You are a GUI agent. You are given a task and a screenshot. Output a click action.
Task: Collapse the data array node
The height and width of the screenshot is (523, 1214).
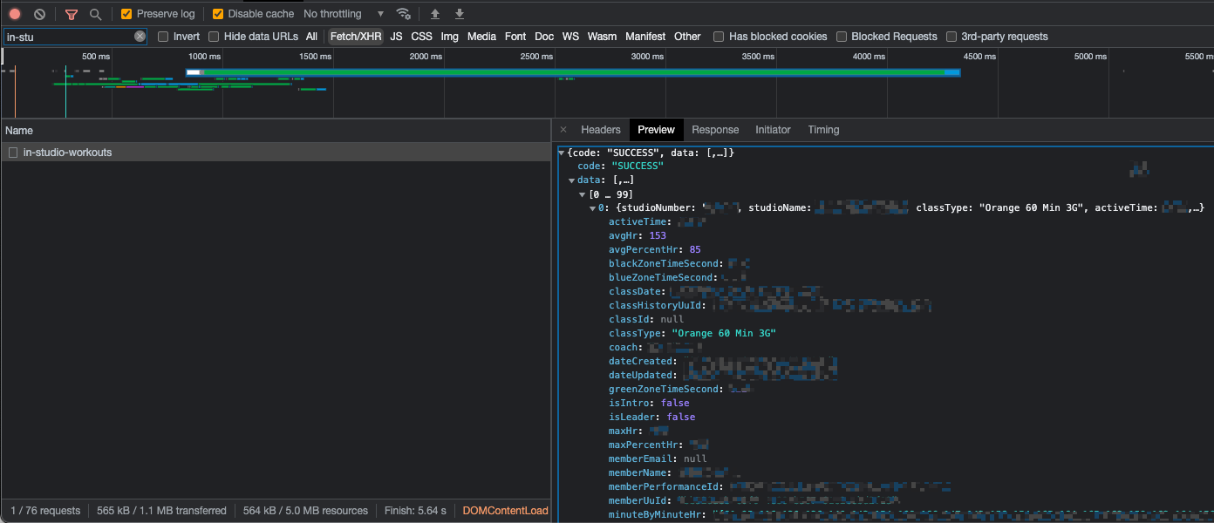(572, 180)
